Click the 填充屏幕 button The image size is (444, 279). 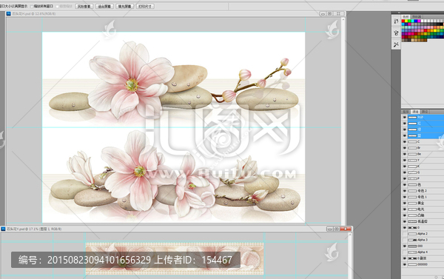pos(124,6)
